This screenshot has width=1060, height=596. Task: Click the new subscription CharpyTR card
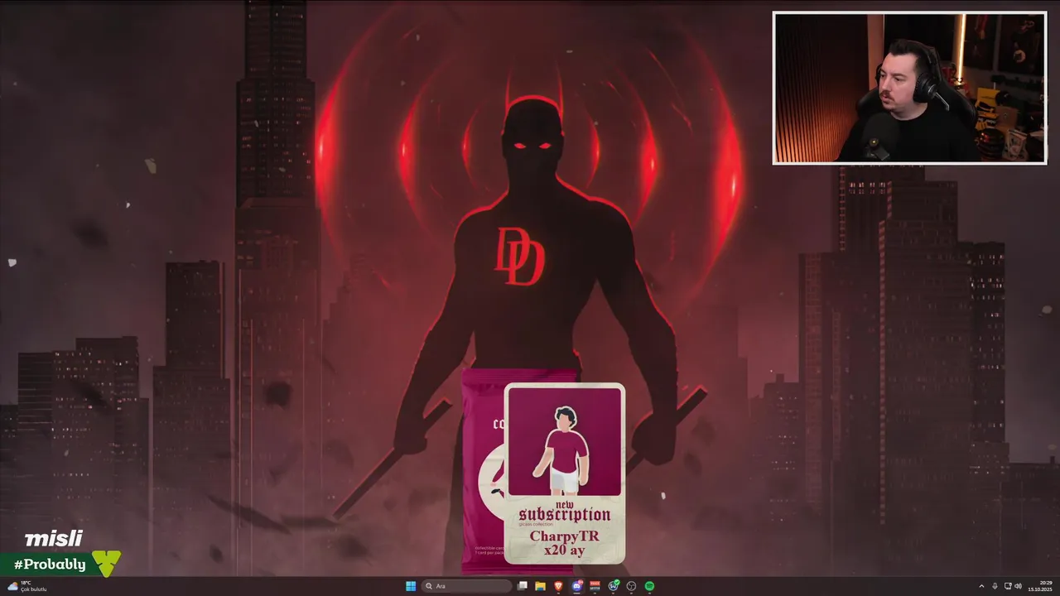(x=565, y=473)
